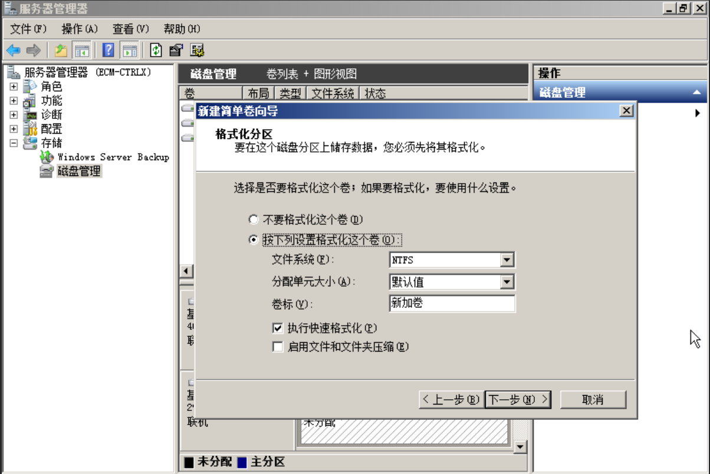The height and width of the screenshot is (474, 710).
Task: Click the 磁盘管理 actions pane header
Action: (620, 92)
